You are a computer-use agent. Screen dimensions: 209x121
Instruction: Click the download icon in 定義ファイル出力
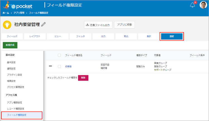87,25
